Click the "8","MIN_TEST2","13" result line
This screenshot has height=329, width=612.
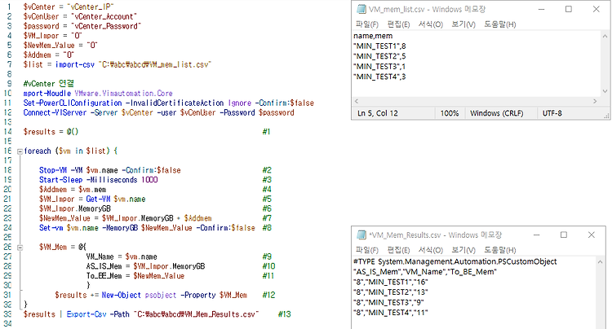click(x=391, y=292)
